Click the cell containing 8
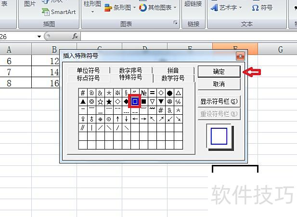Image resolution: width=297 pixels, height=217 pixels. 15,83
